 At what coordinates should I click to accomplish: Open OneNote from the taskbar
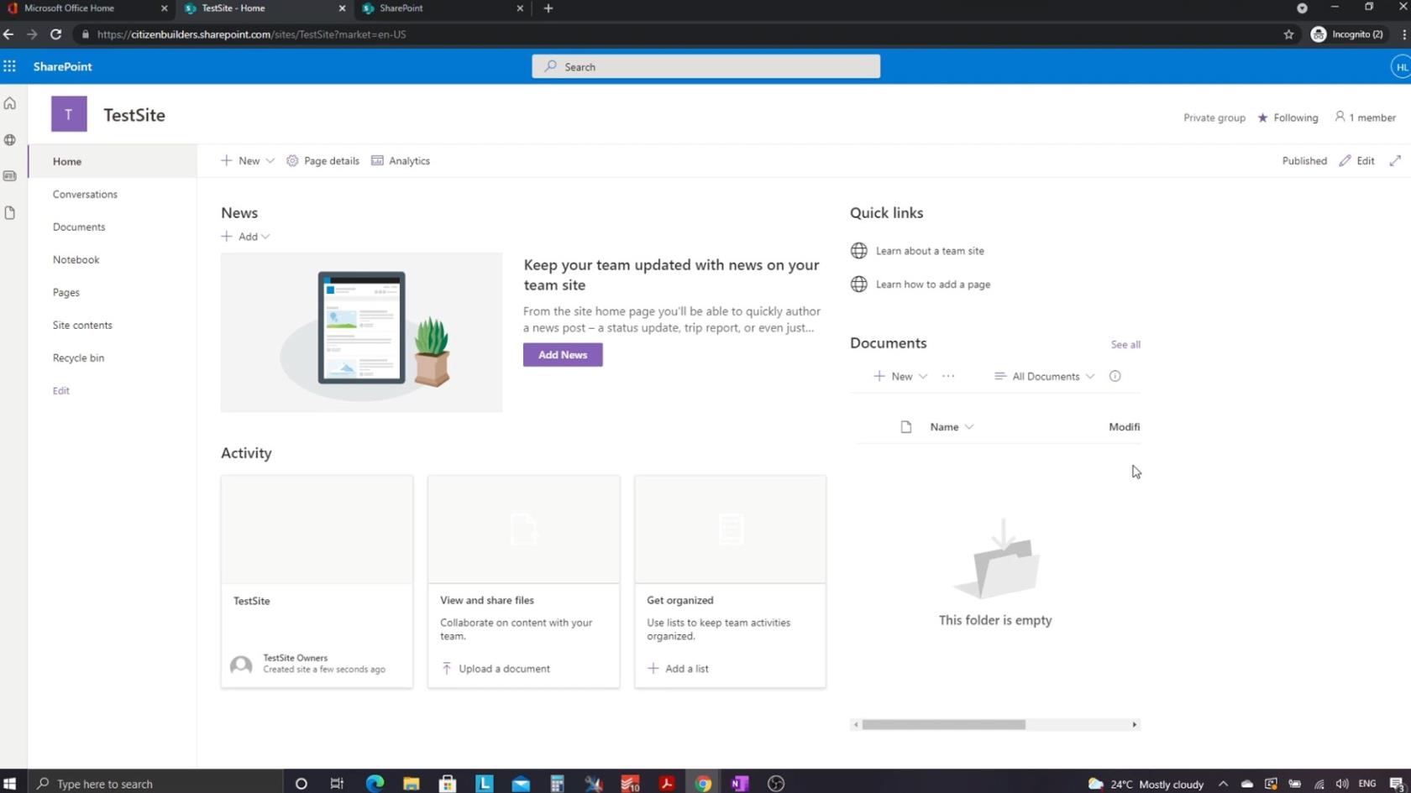739,784
